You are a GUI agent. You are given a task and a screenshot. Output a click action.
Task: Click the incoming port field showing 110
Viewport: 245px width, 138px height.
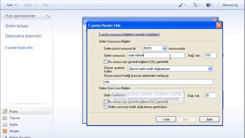click(x=210, y=55)
